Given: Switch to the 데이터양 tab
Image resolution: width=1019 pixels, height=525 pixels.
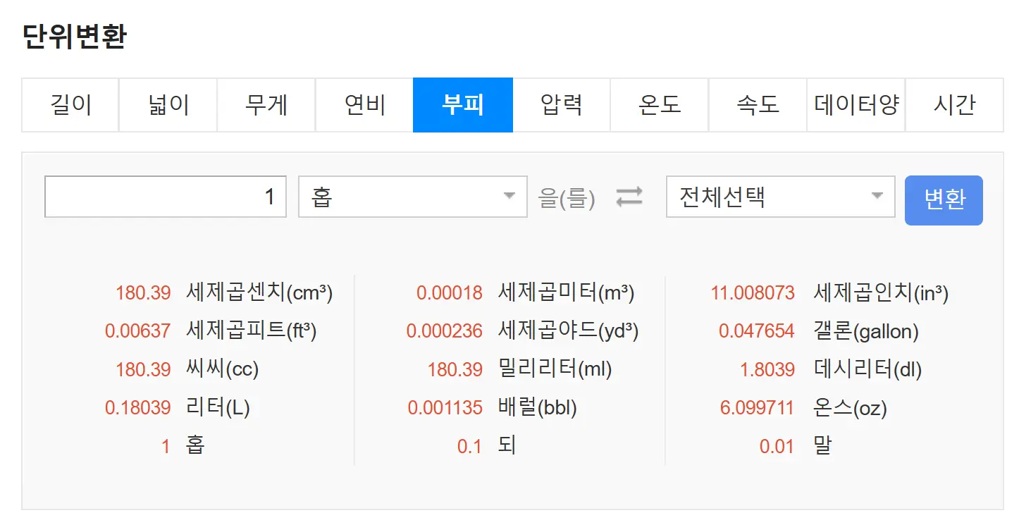Looking at the screenshot, I should (x=856, y=104).
